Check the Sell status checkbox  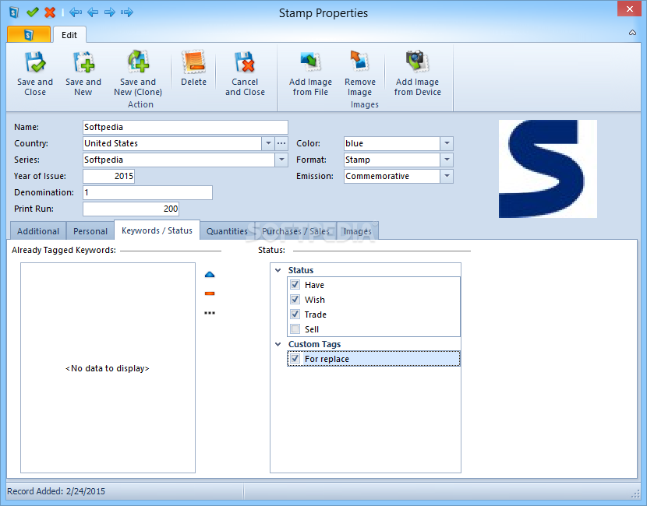295,329
